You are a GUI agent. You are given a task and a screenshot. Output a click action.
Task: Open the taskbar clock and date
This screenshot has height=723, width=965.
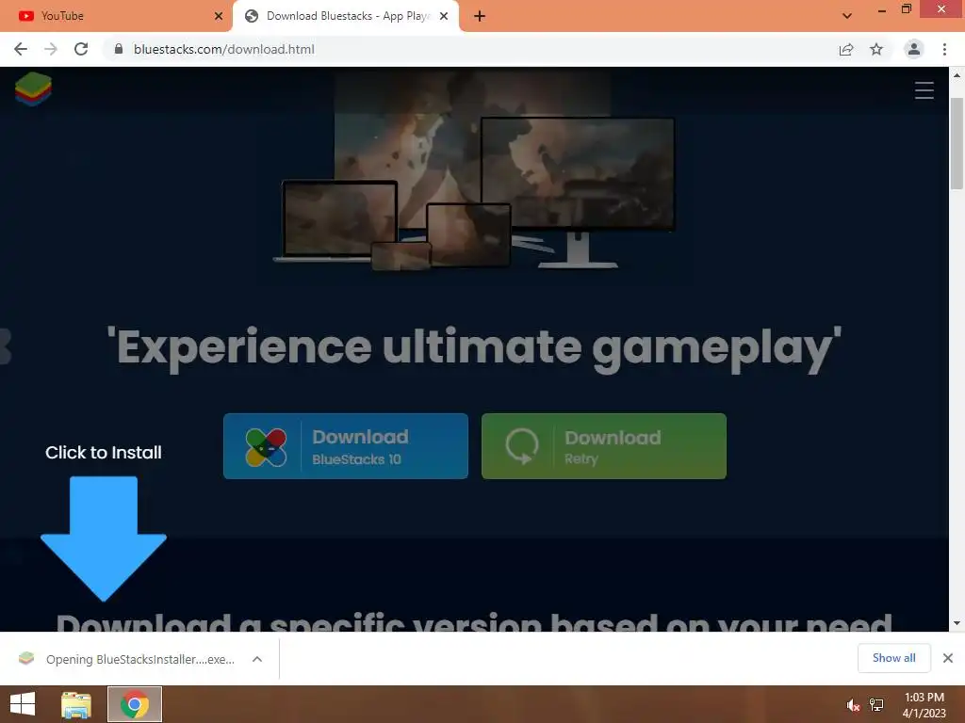(924, 705)
